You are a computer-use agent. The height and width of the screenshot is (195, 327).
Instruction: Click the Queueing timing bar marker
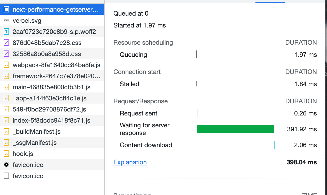(x=197, y=55)
